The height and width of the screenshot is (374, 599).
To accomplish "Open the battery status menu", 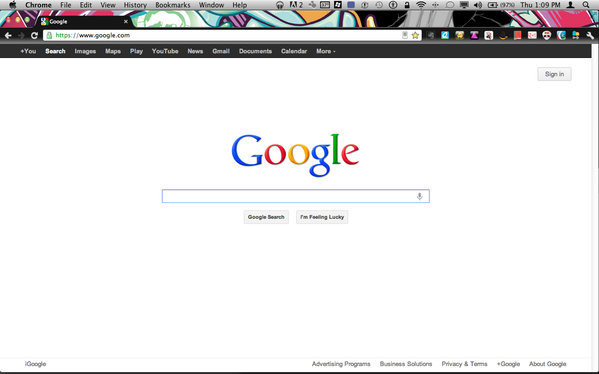I will (x=502, y=5).
